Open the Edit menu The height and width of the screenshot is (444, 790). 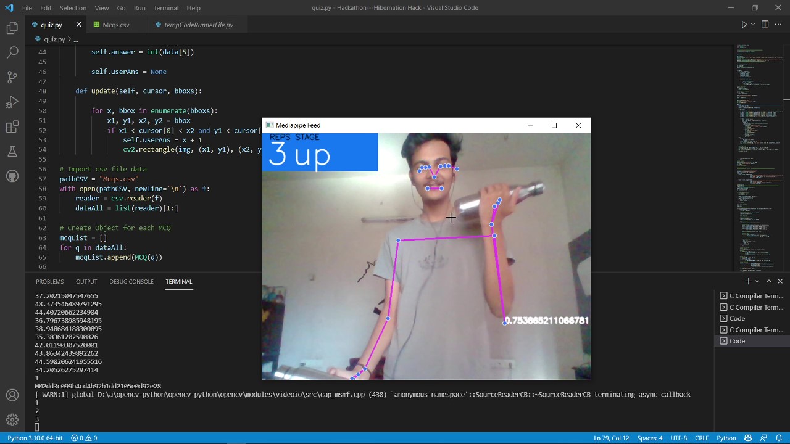click(x=46, y=8)
